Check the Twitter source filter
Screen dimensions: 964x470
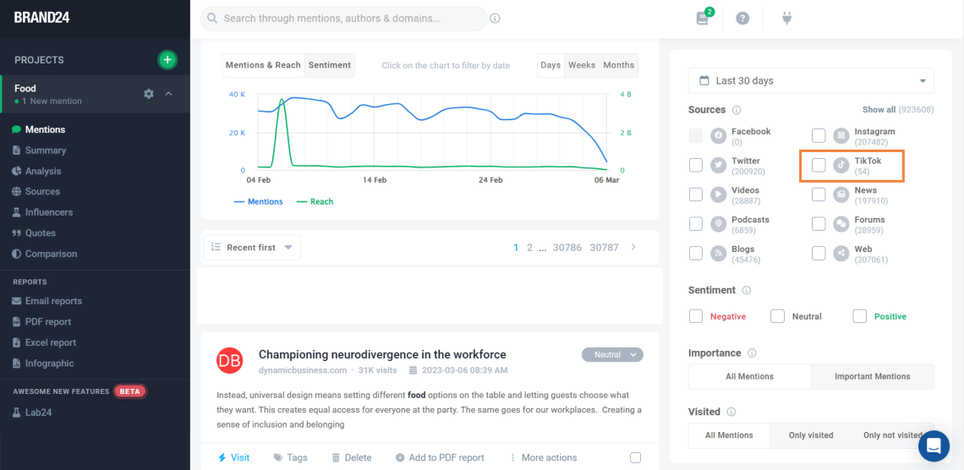[696, 165]
